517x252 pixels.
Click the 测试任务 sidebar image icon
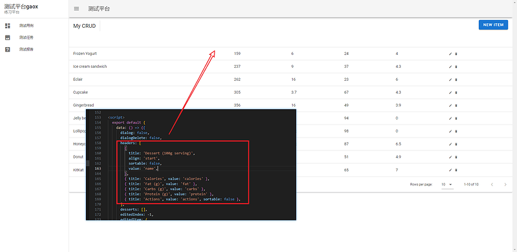(x=8, y=37)
